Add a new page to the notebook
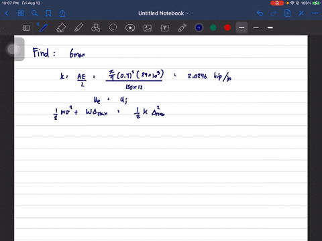Viewport: 322px width, 241px height. pos(287,13)
